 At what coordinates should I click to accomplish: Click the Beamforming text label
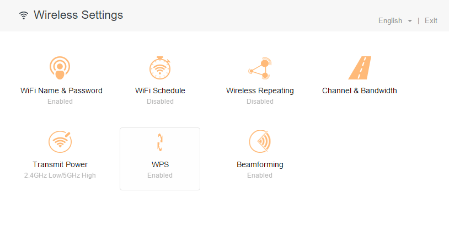point(260,164)
